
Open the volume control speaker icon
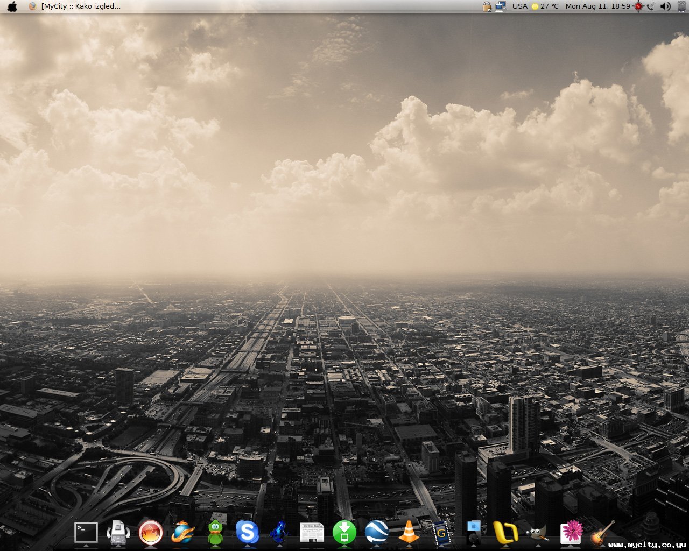point(666,6)
